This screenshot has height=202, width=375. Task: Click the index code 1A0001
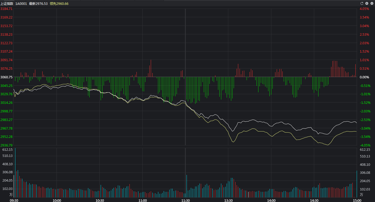click(x=21, y=3)
